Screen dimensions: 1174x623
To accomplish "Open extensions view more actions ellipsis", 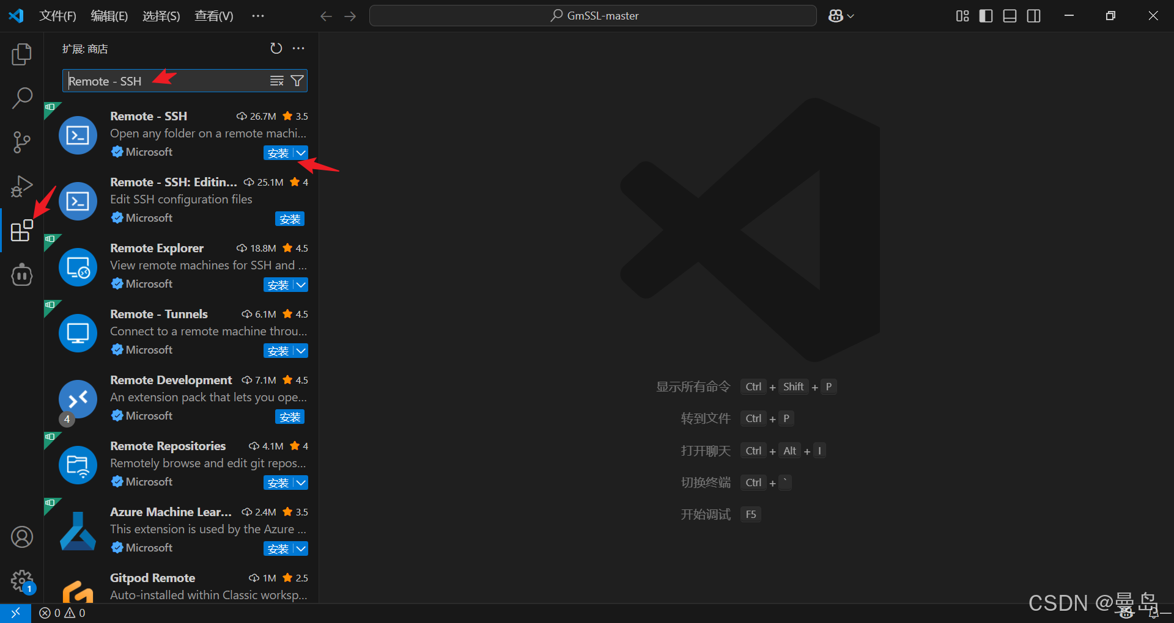I will point(298,48).
